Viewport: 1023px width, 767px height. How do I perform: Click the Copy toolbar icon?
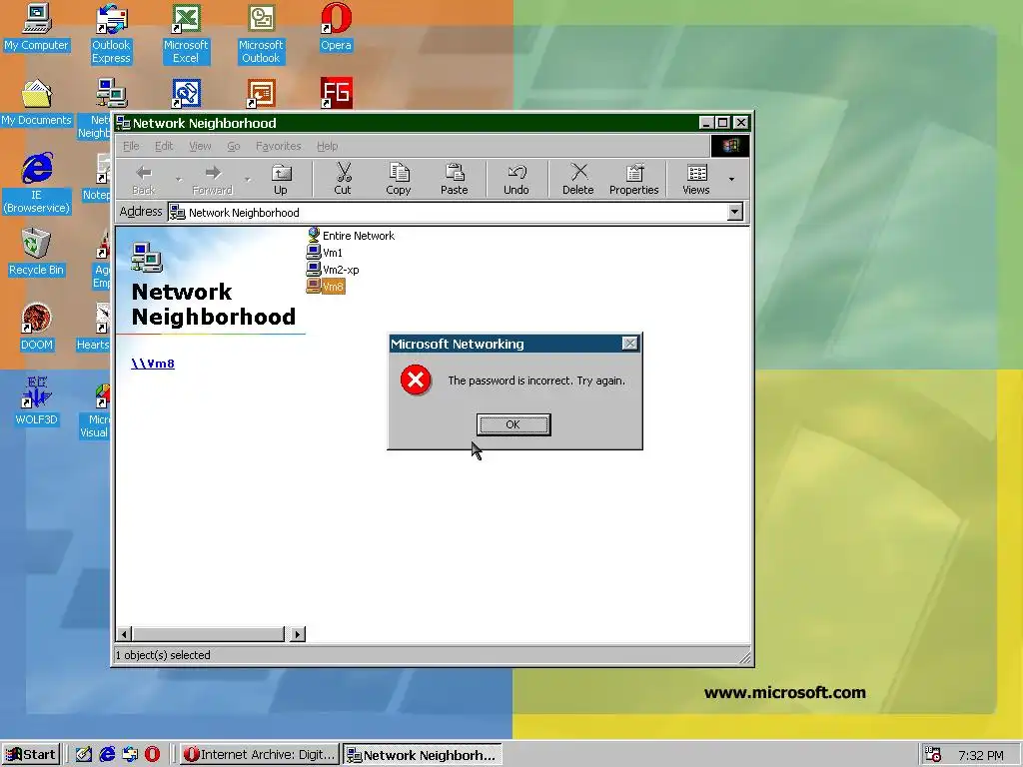click(x=399, y=173)
